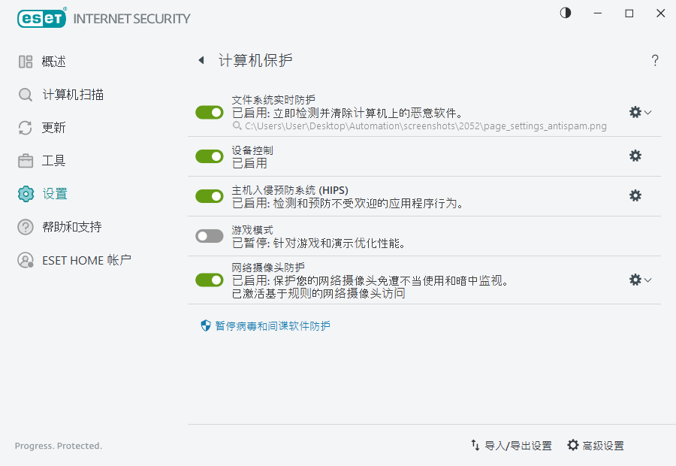Click 暂停病毒和间谍软件防护 link
The width and height of the screenshot is (676, 466).
pos(273,325)
